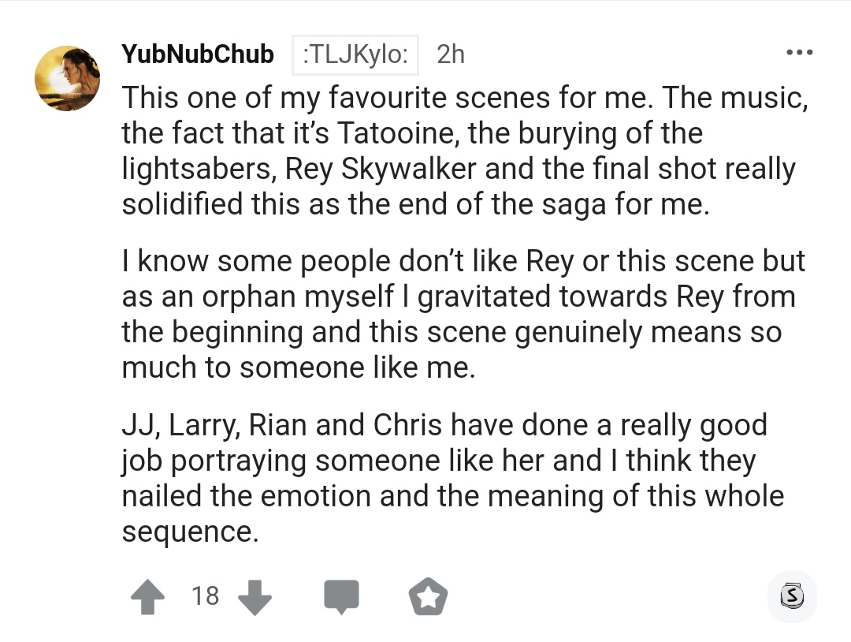Click the words "Rey Skywalker" in the comment

[x=381, y=169]
